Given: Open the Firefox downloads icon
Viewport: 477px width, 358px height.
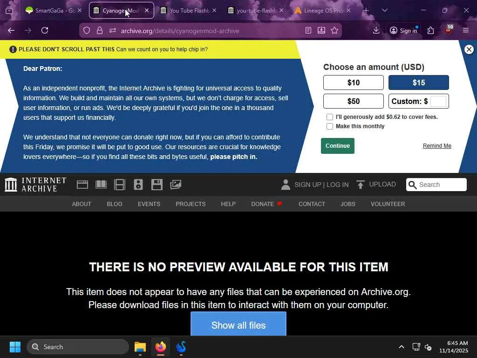Looking at the screenshot, I should [376, 30].
